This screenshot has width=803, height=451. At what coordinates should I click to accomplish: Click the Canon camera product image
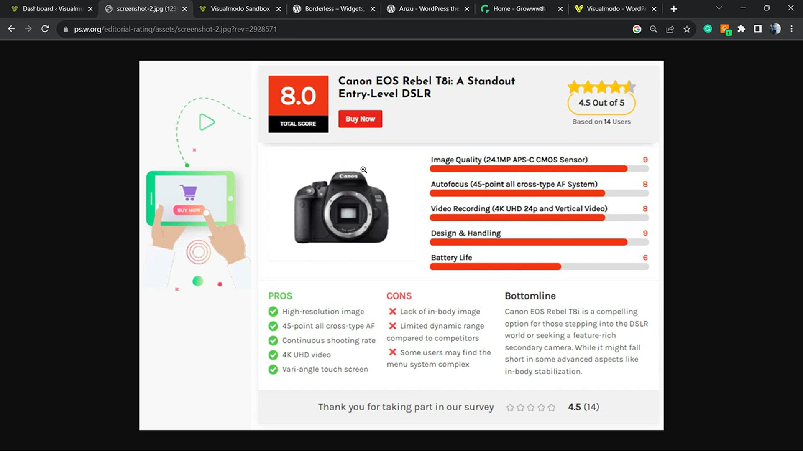pyautogui.click(x=341, y=207)
